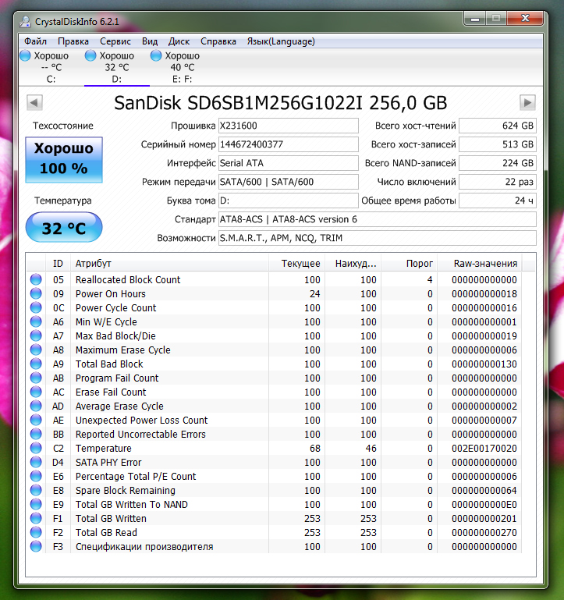Open the Файл menu
This screenshot has height=600, width=564.
(35, 41)
